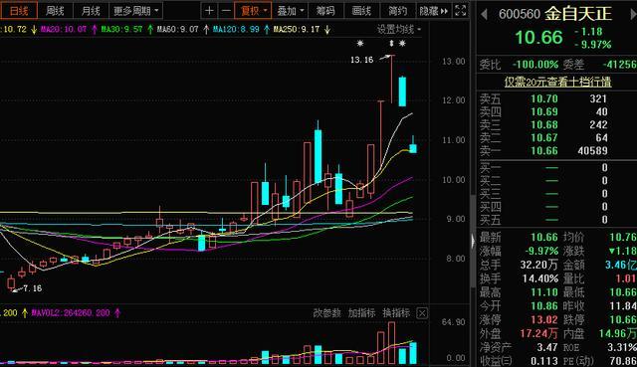
Task: Click the 总手 32.20万 value
Action: point(538,265)
